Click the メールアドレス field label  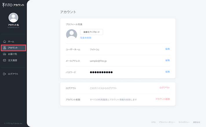pyautogui.click(x=73, y=61)
